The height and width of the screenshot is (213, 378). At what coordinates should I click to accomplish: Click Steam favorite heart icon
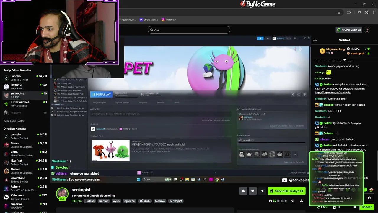coord(304,95)
